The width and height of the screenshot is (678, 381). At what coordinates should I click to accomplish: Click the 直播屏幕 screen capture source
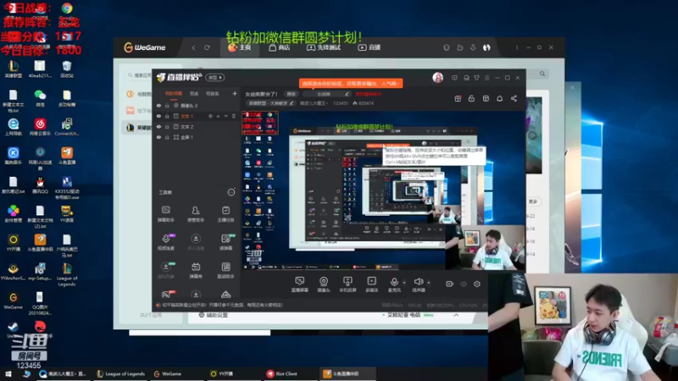(x=300, y=284)
